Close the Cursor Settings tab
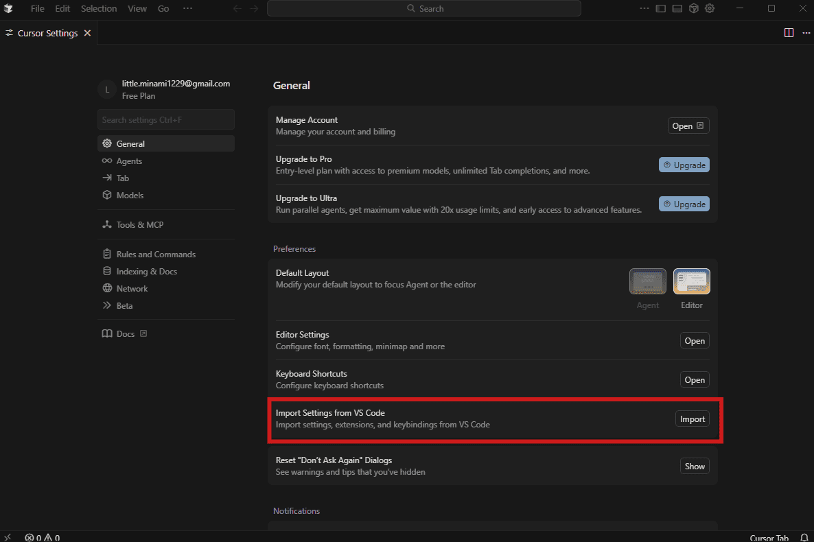The image size is (814, 542). coord(87,33)
